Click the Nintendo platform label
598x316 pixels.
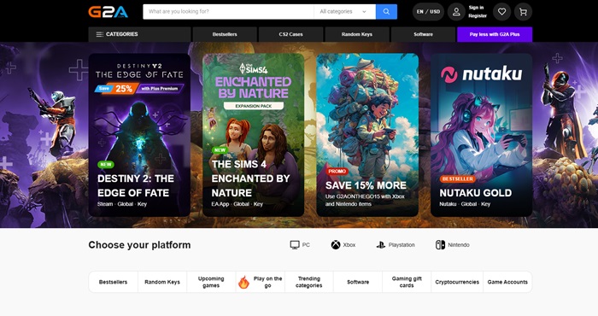point(459,245)
